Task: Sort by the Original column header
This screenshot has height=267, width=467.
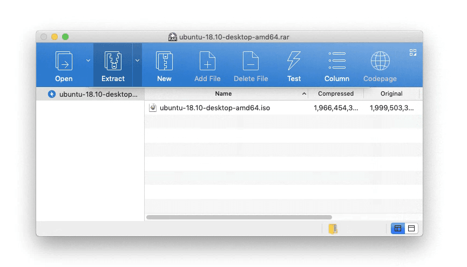Action: pos(391,94)
